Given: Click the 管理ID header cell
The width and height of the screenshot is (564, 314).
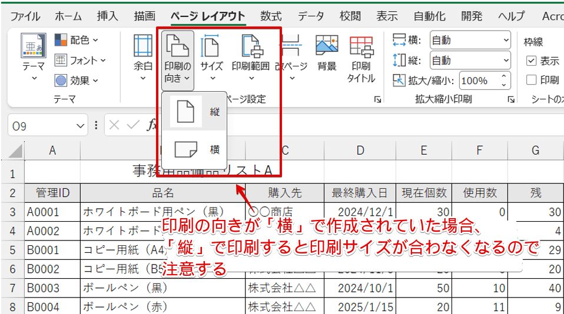Looking at the screenshot, I should [52, 193].
